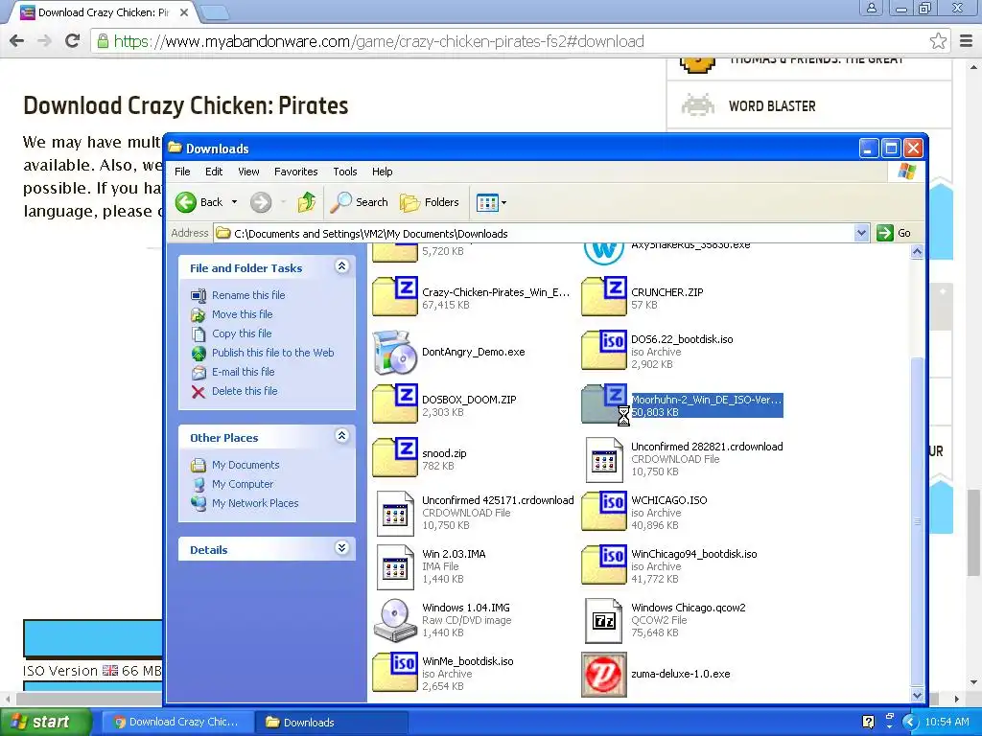
Task: Open the Views icon menu
Action: [x=486, y=202]
